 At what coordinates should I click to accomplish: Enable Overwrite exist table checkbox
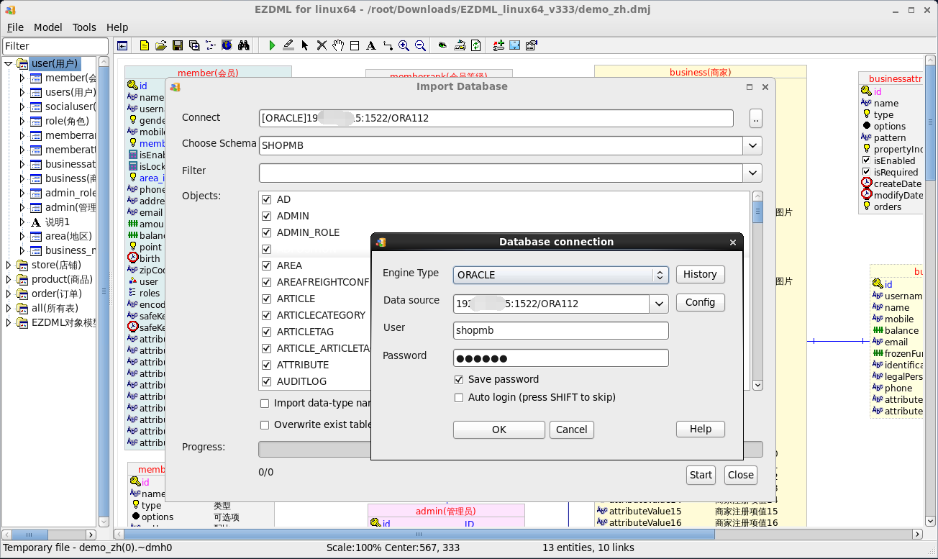(265, 424)
